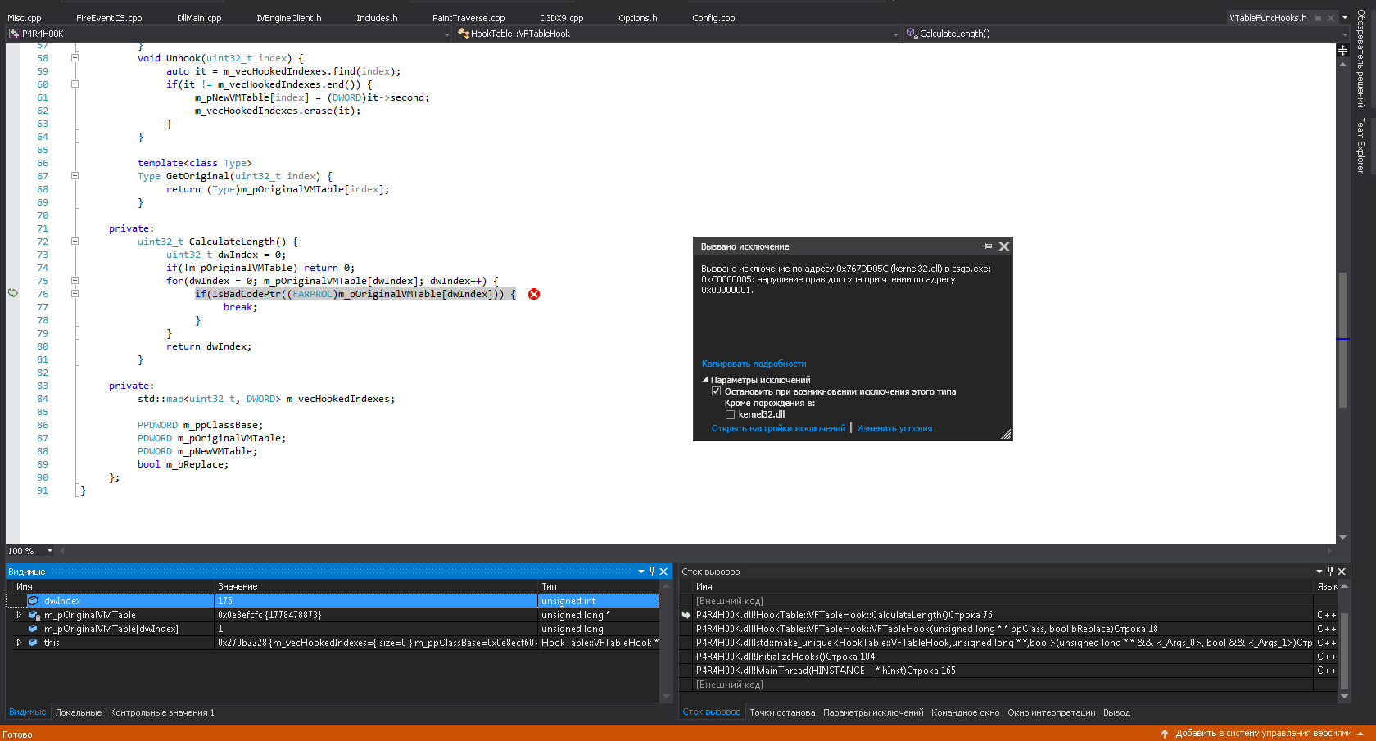Click the Изменить условия link
1376x741 pixels.
[x=894, y=428]
